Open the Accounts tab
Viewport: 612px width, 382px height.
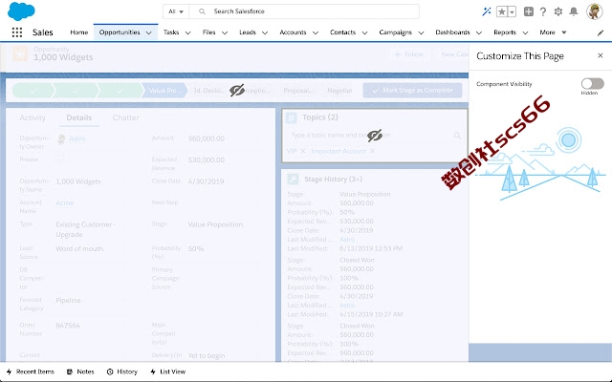[293, 32]
